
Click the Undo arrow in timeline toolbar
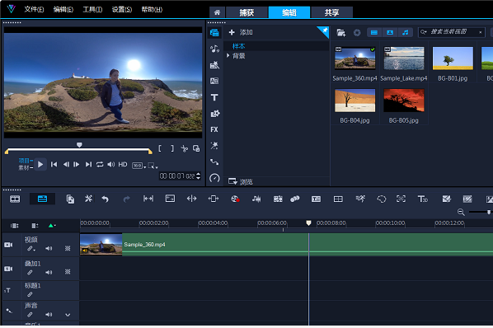point(105,199)
